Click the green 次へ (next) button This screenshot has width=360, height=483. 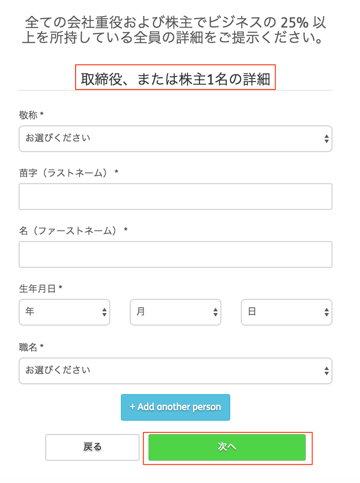227,447
